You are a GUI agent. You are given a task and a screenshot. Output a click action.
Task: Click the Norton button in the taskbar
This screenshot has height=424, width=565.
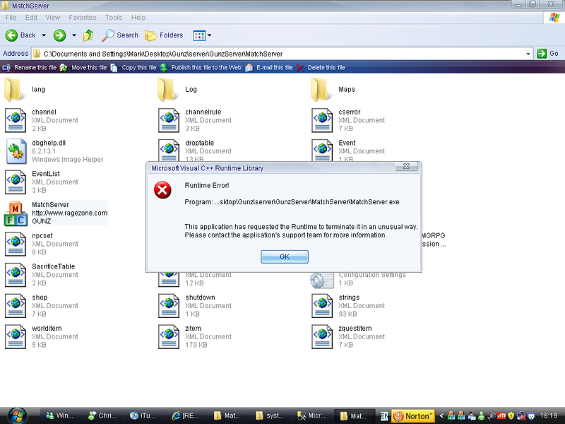click(412, 416)
